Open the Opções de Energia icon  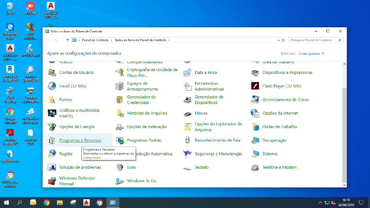(52, 127)
